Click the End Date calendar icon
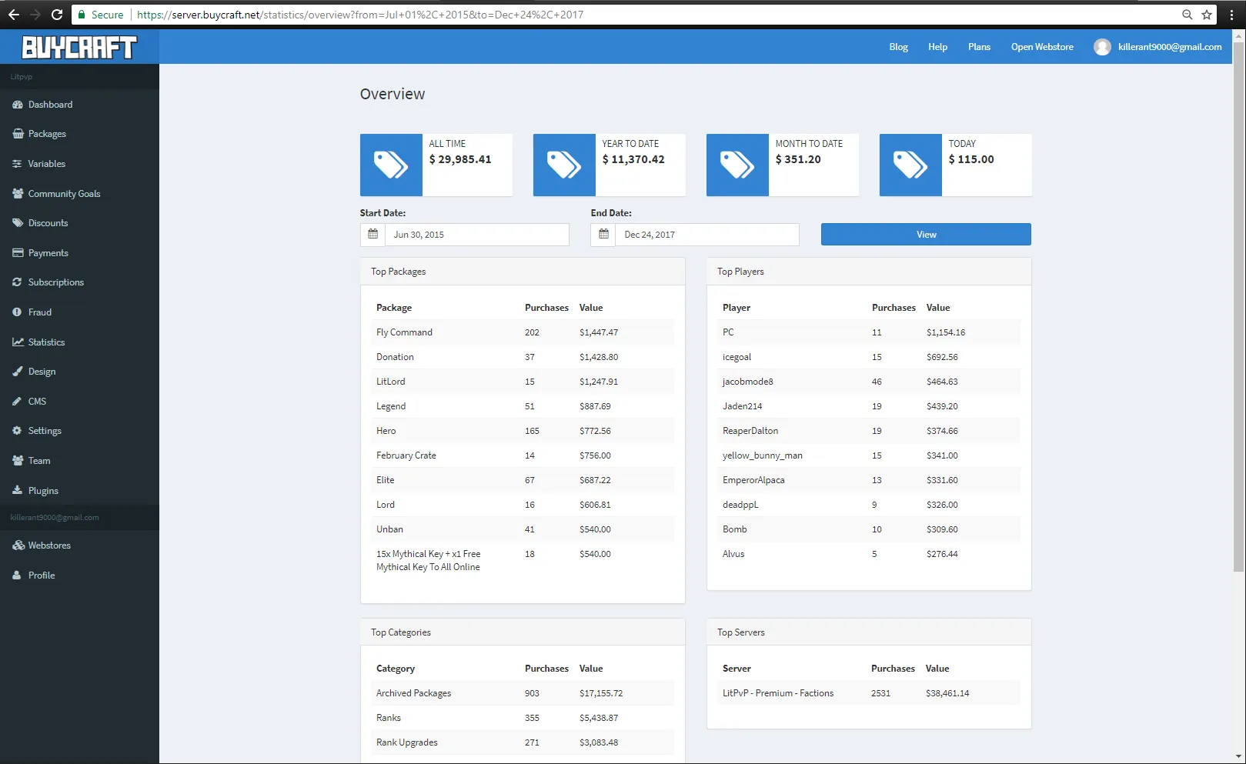This screenshot has width=1246, height=764. (x=603, y=235)
